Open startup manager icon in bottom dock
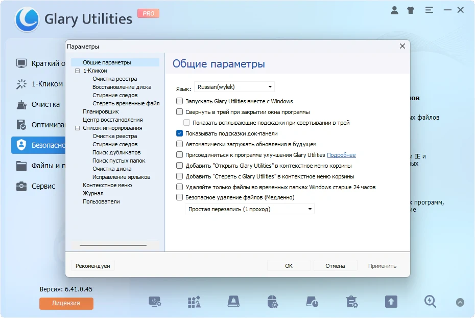 [x=155, y=302]
